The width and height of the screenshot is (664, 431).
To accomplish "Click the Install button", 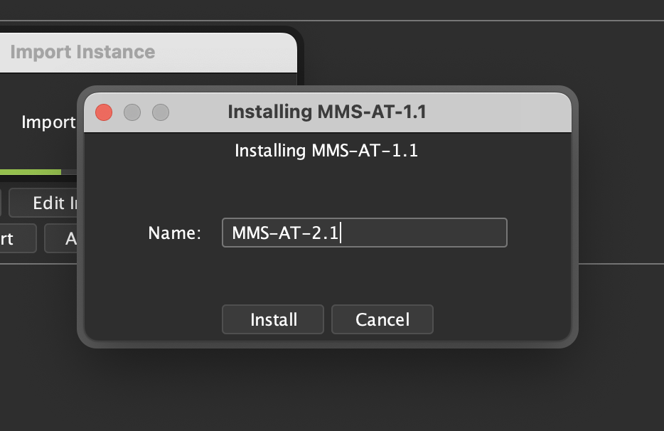I will [x=273, y=319].
